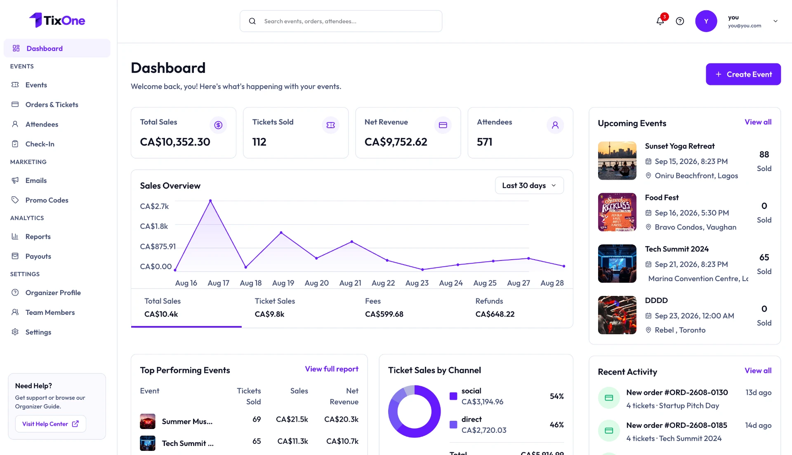Go to Dashboard in sidebar

pos(57,48)
